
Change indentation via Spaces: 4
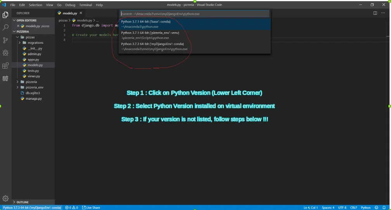(x=328, y=208)
